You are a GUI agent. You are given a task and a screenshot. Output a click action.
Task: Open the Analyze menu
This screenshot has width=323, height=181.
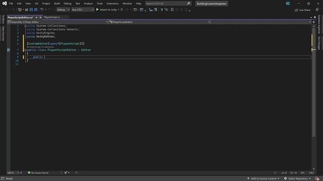(x=88, y=4)
